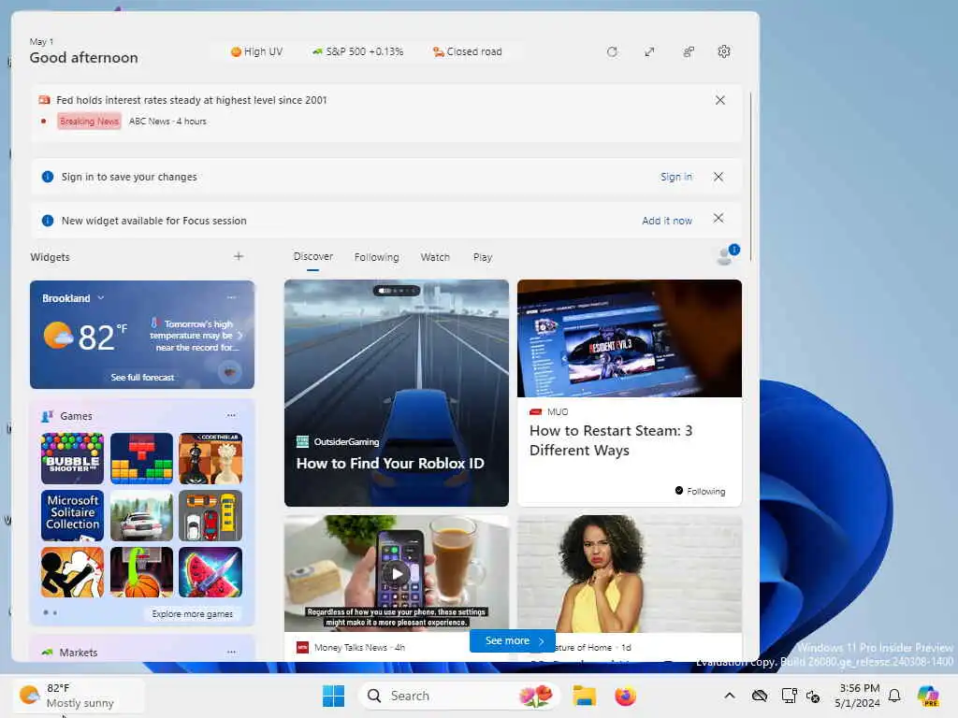This screenshot has width=958, height=718.
Task: Open the profile icon with notification badge
Action: tap(727, 255)
